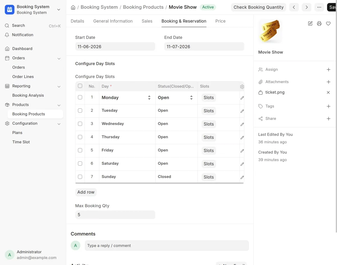Edit the Monday row with pencil icon
The height and width of the screenshot is (265, 337).
point(242,98)
